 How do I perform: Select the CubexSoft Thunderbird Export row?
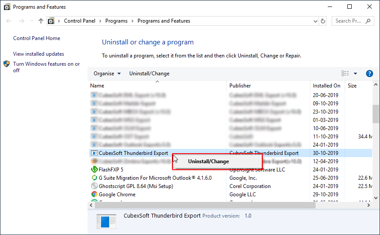[230, 153]
